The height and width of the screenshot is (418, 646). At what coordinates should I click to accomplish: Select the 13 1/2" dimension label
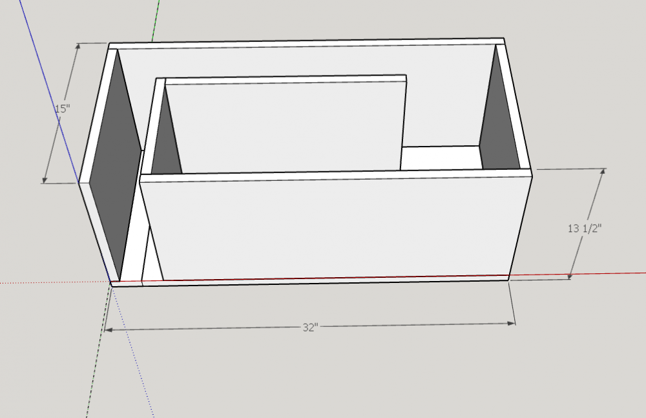(585, 228)
